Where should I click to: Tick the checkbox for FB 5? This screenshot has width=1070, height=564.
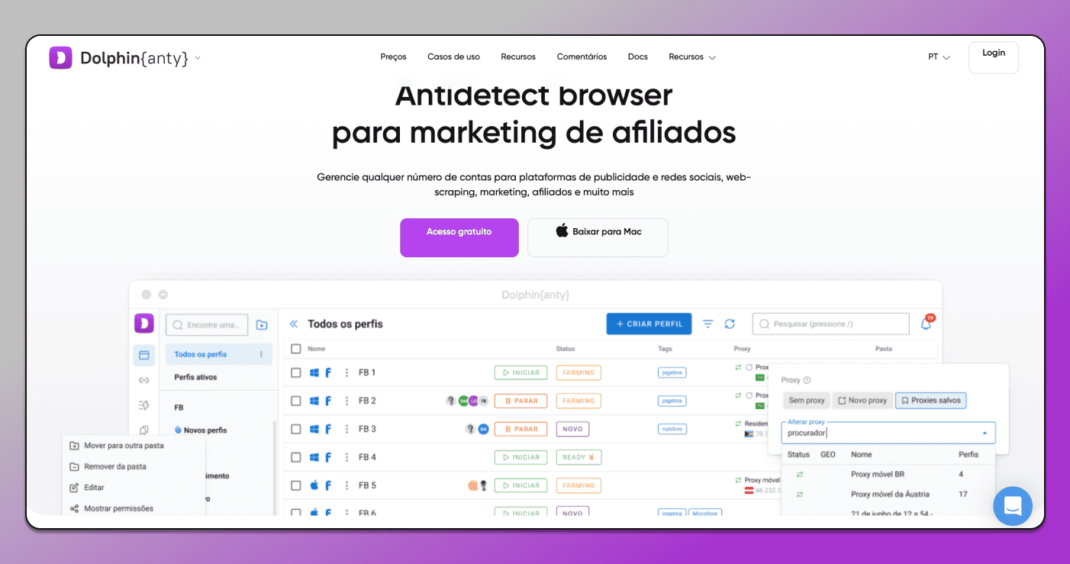click(296, 485)
